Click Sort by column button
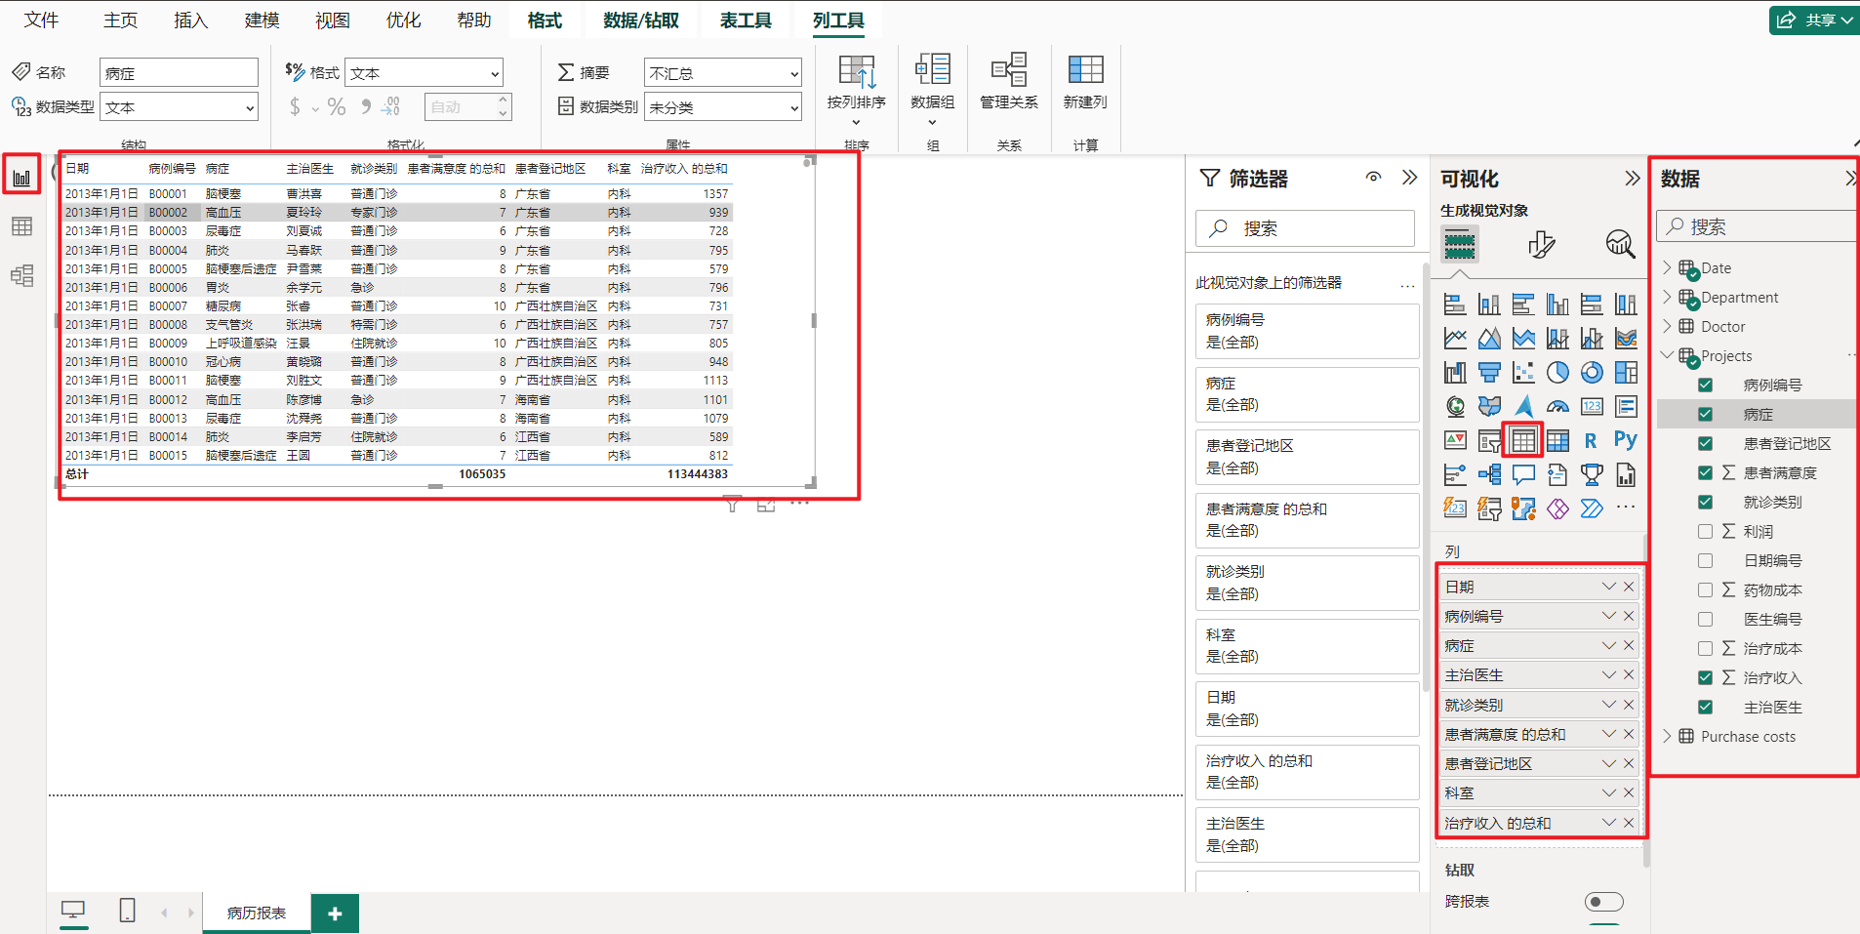The width and height of the screenshot is (1860, 934). (x=856, y=90)
